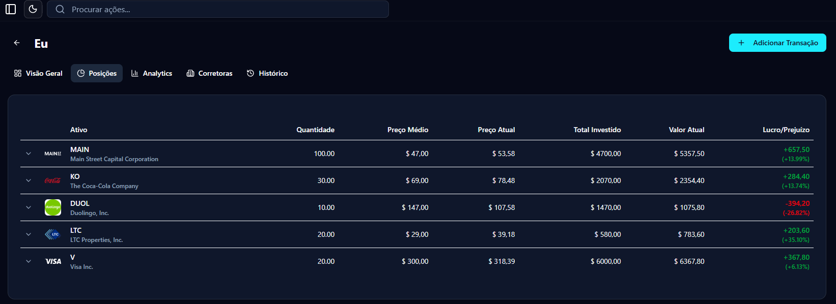The image size is (836, 304).
Task: Expand the MAIN position row
Action: [x=29, y=154]
